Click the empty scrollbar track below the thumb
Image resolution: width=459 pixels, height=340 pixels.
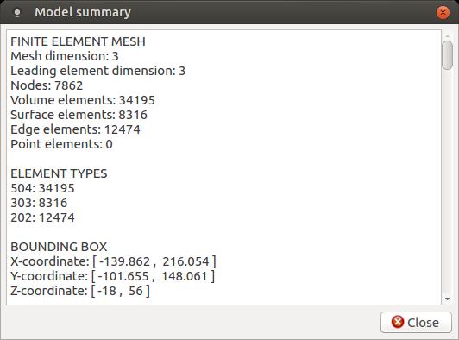[447, 181]
